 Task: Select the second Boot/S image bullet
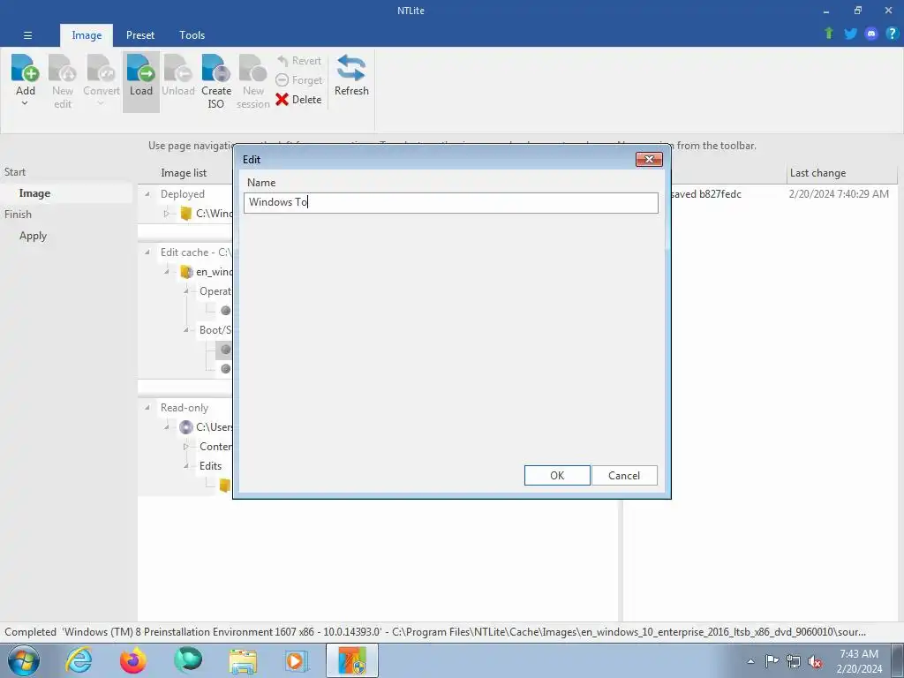click(x=225, y=369)
